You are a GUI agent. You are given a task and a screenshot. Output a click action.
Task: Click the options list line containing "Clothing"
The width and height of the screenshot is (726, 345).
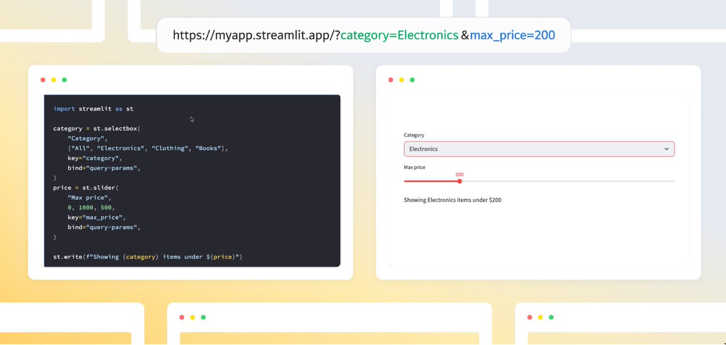click(x=148, y=148)
